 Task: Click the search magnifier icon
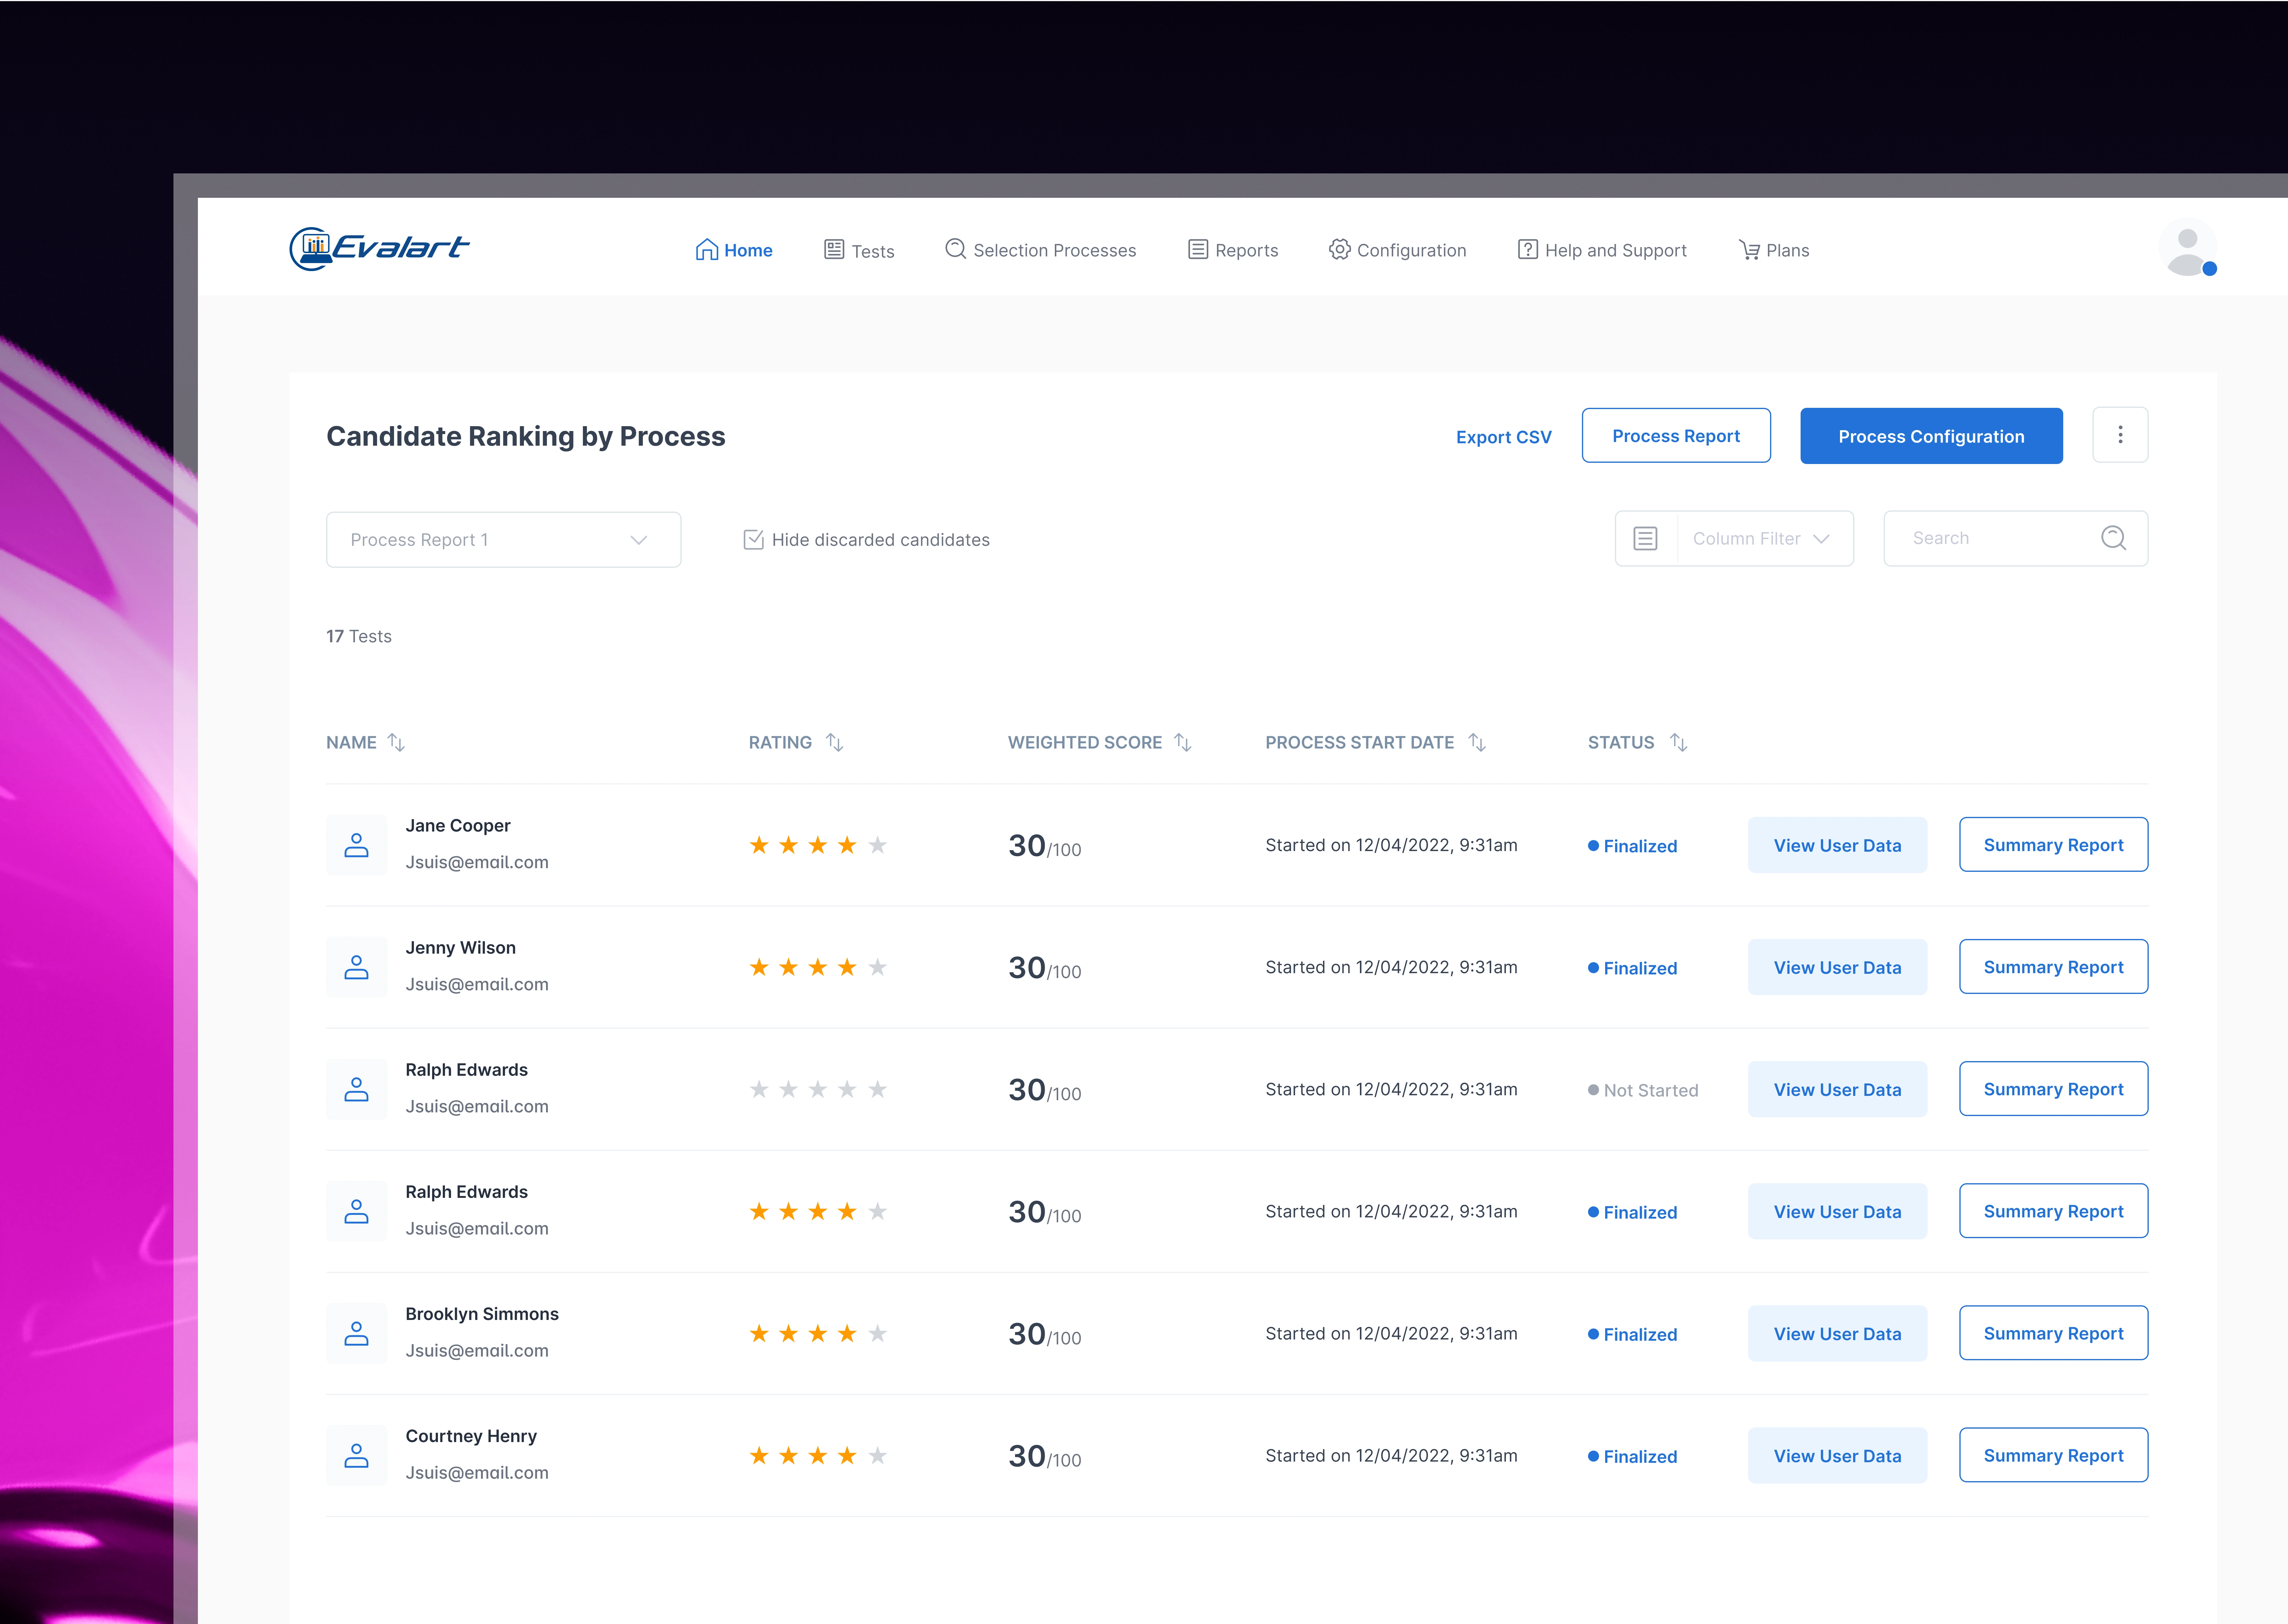click(2113, 538)
